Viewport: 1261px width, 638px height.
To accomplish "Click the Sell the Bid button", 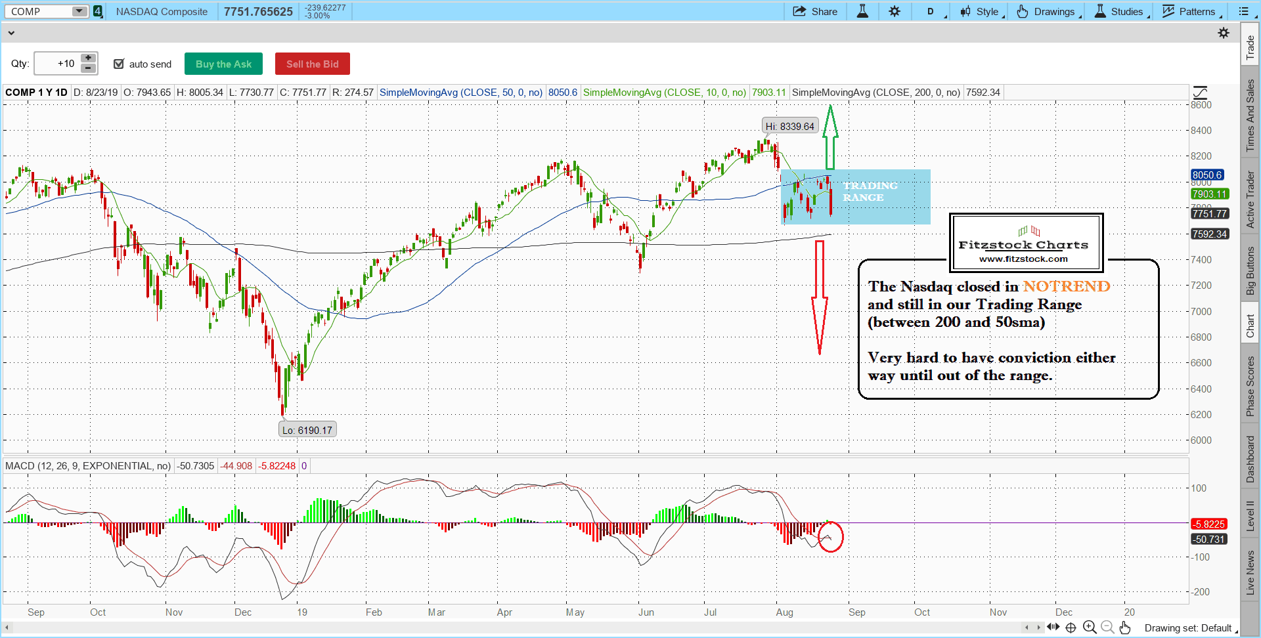I will pos(312,64).
